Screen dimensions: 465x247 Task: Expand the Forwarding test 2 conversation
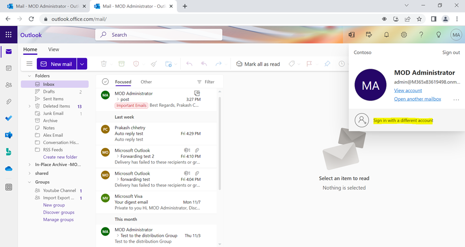[x=118, y=156]
